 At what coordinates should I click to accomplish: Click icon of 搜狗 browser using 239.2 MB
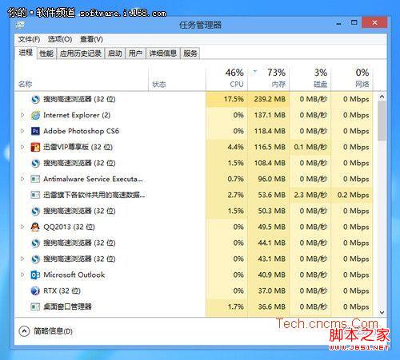point(35,99)
